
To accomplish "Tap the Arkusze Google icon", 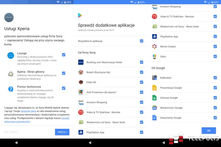I will coord(154,98).
